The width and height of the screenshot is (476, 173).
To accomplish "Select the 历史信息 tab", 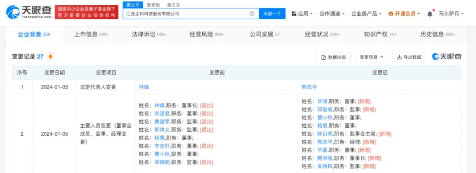I will click(438, 35).
